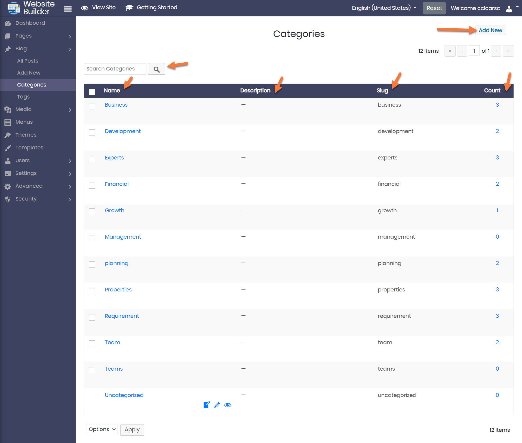Screen dimensions: 522x443
Task: Open Tags in the Blog submenu
Action: click(23, 97)
